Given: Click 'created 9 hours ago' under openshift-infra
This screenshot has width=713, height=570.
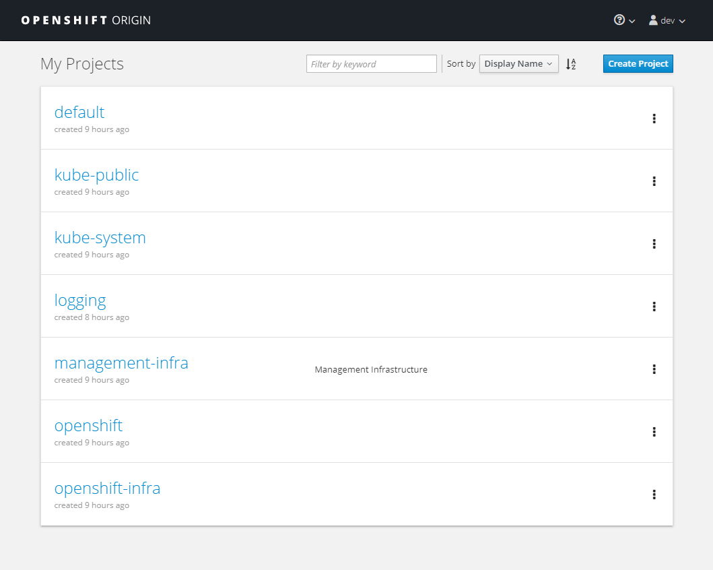Looking at the screenshot, I should 92,505.
